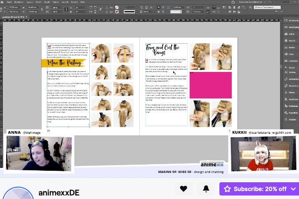Open the Tabelle menu
Image resolution: width=299 pixels, height=199 pixels.
56,2
